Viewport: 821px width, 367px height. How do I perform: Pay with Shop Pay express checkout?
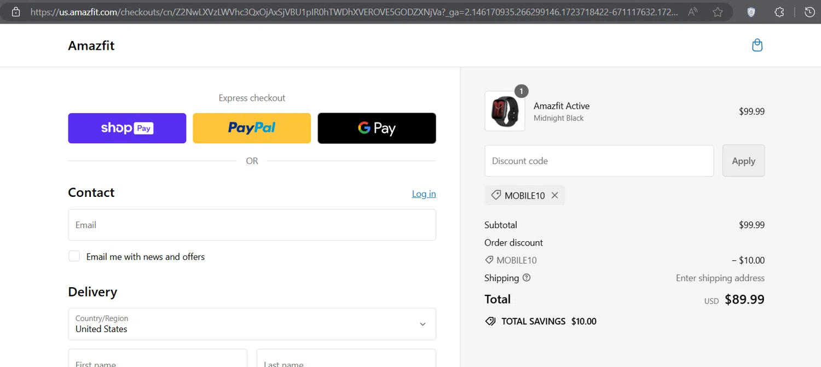[127, 128]
